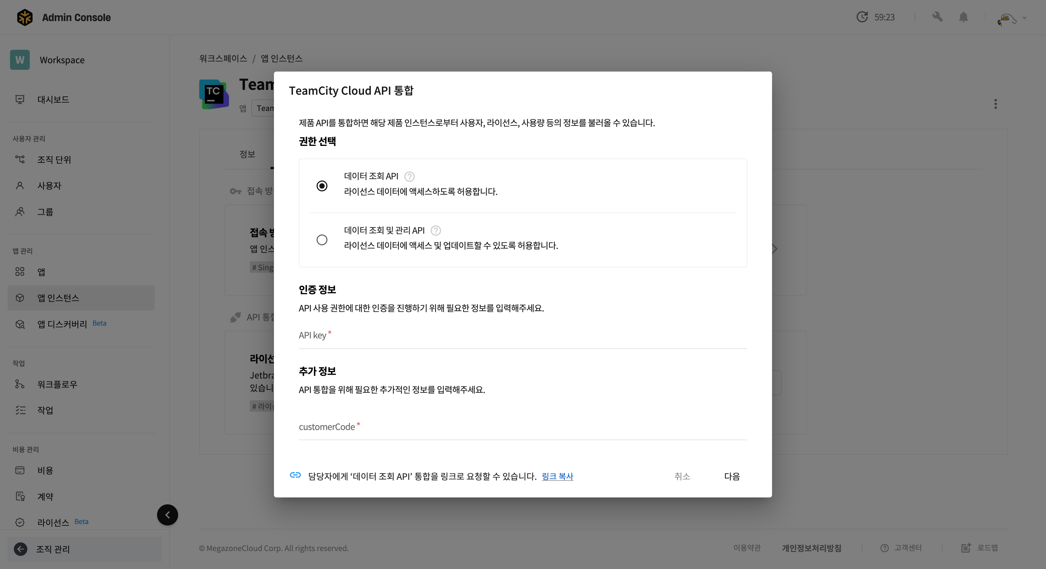The image size is (1046, 569).
Task: Click help icon next to 데이터 조회 API
Action: 409,177
